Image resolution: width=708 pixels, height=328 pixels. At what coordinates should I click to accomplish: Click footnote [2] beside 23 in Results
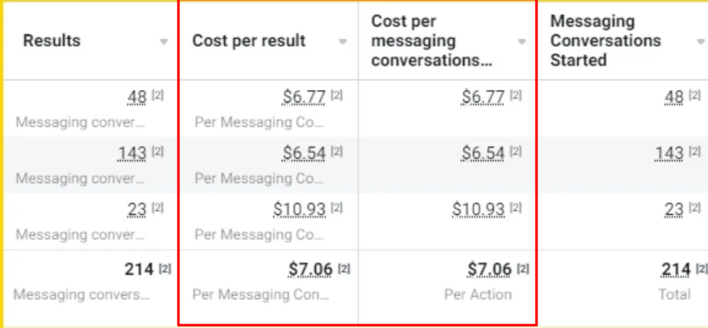pyautogui.click(x=157, y=208)
